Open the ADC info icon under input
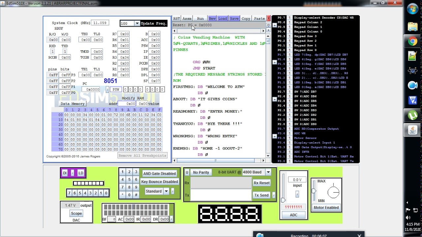The width and height of the screenshot is (422, 237). [297, 194]
